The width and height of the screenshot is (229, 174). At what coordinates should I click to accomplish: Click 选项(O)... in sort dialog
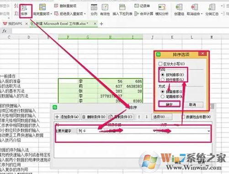pos(162,117)
